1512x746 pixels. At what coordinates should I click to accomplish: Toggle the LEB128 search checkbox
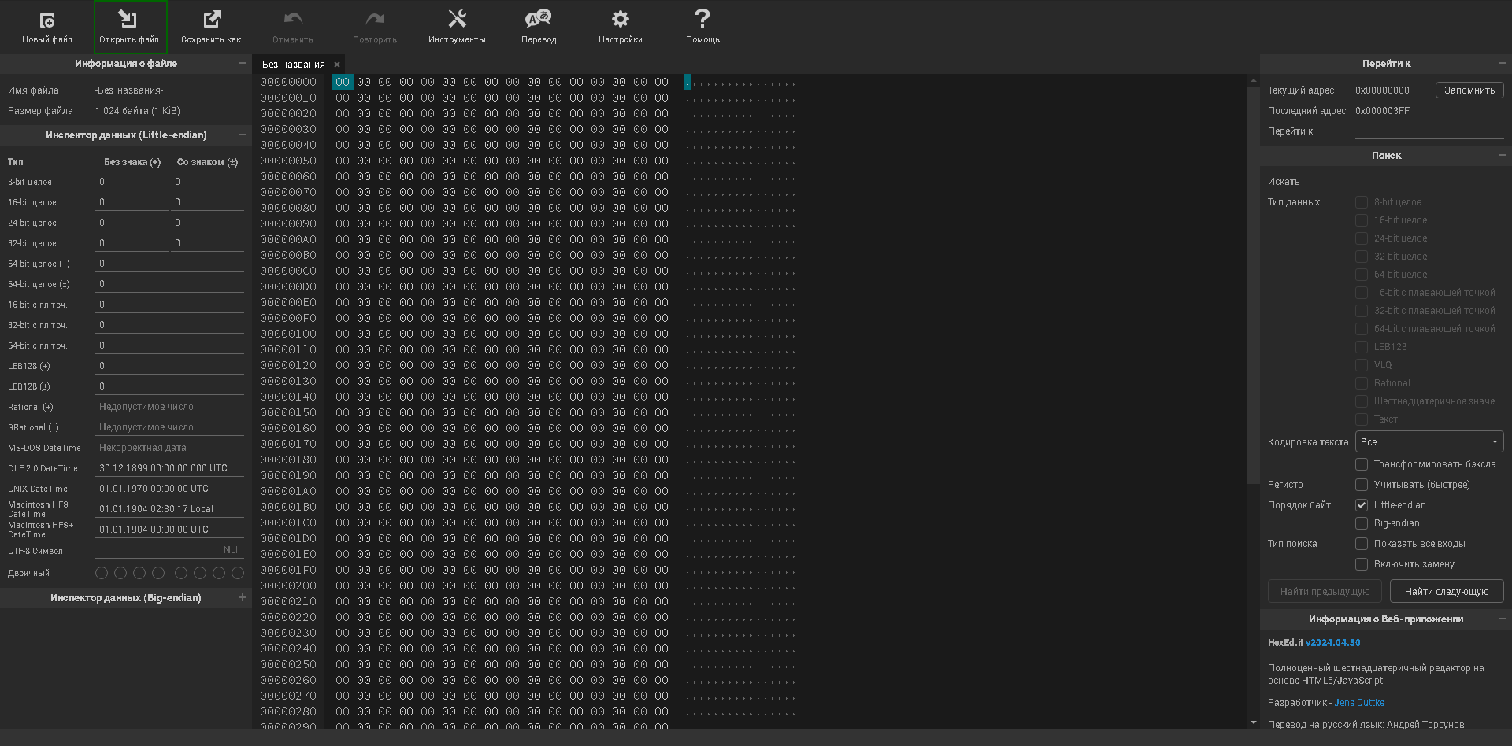(1362, 347)
